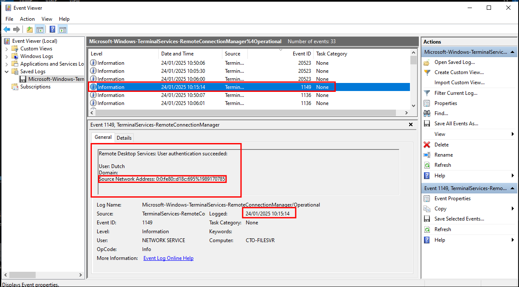Collapse the Event 1149 actions section
The height and width of the screenshot is (287, 519).
(513, 188)
